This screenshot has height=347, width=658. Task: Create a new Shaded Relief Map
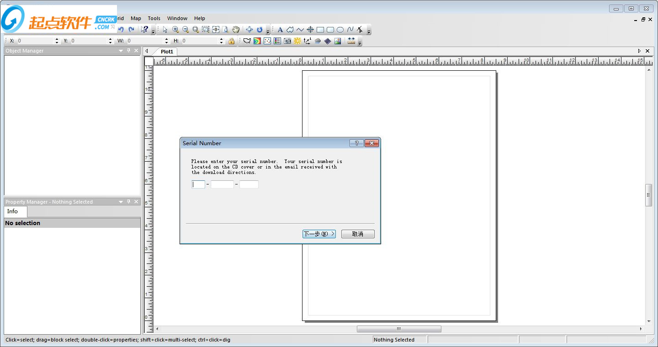[x=297, y=41]
